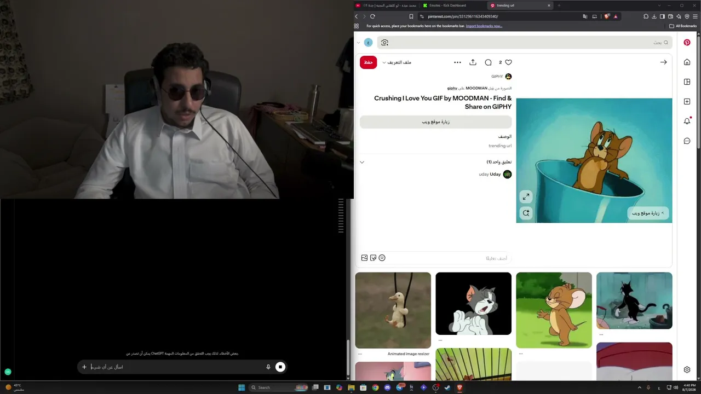Expand the Jerry GIF to fullscreen
The width and height of the screenshot is (701, 394).
(526, 196)
